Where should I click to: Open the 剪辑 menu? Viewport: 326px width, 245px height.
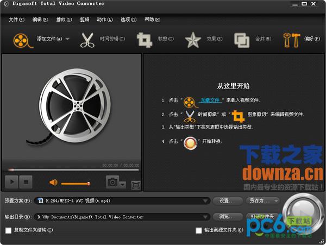point(85,20)
